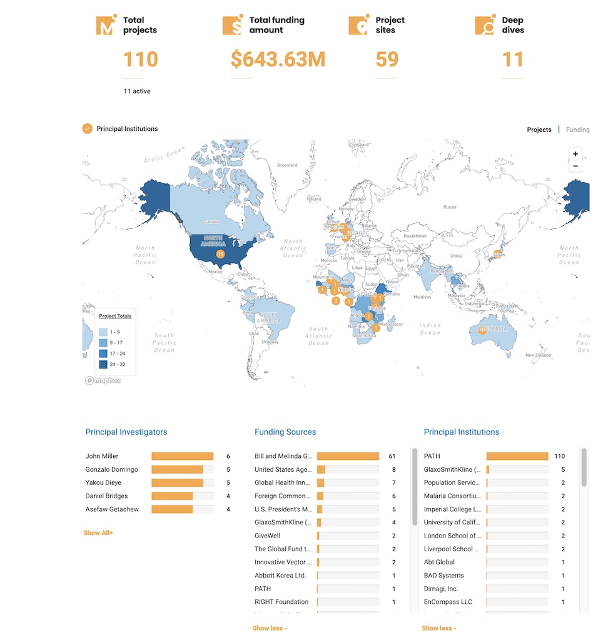
Task: Select Foreign Common... funding source
Action: [326, 496]
